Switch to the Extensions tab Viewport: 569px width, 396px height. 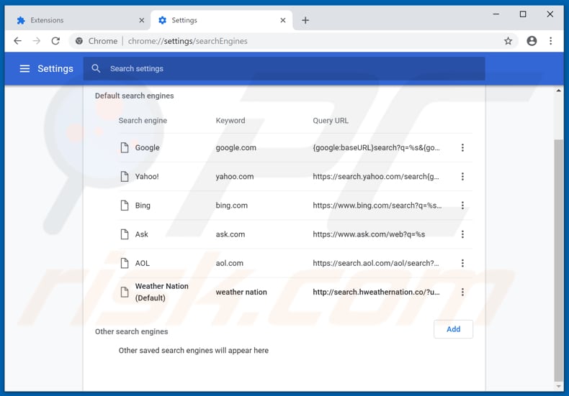(80, 20)
